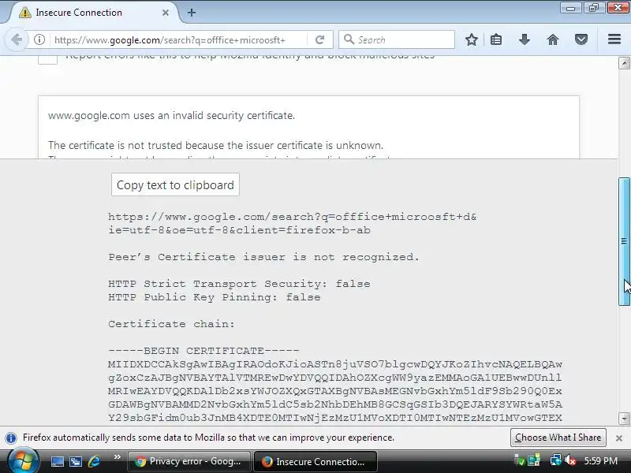
Task: Save page to Pocket icon
Action: (581, 39)
